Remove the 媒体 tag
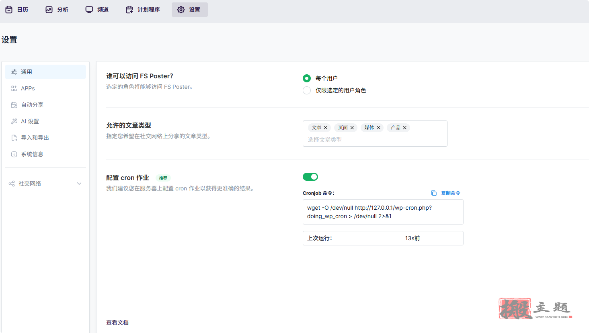This screenshot has width=589, height=333. (379, 128)
